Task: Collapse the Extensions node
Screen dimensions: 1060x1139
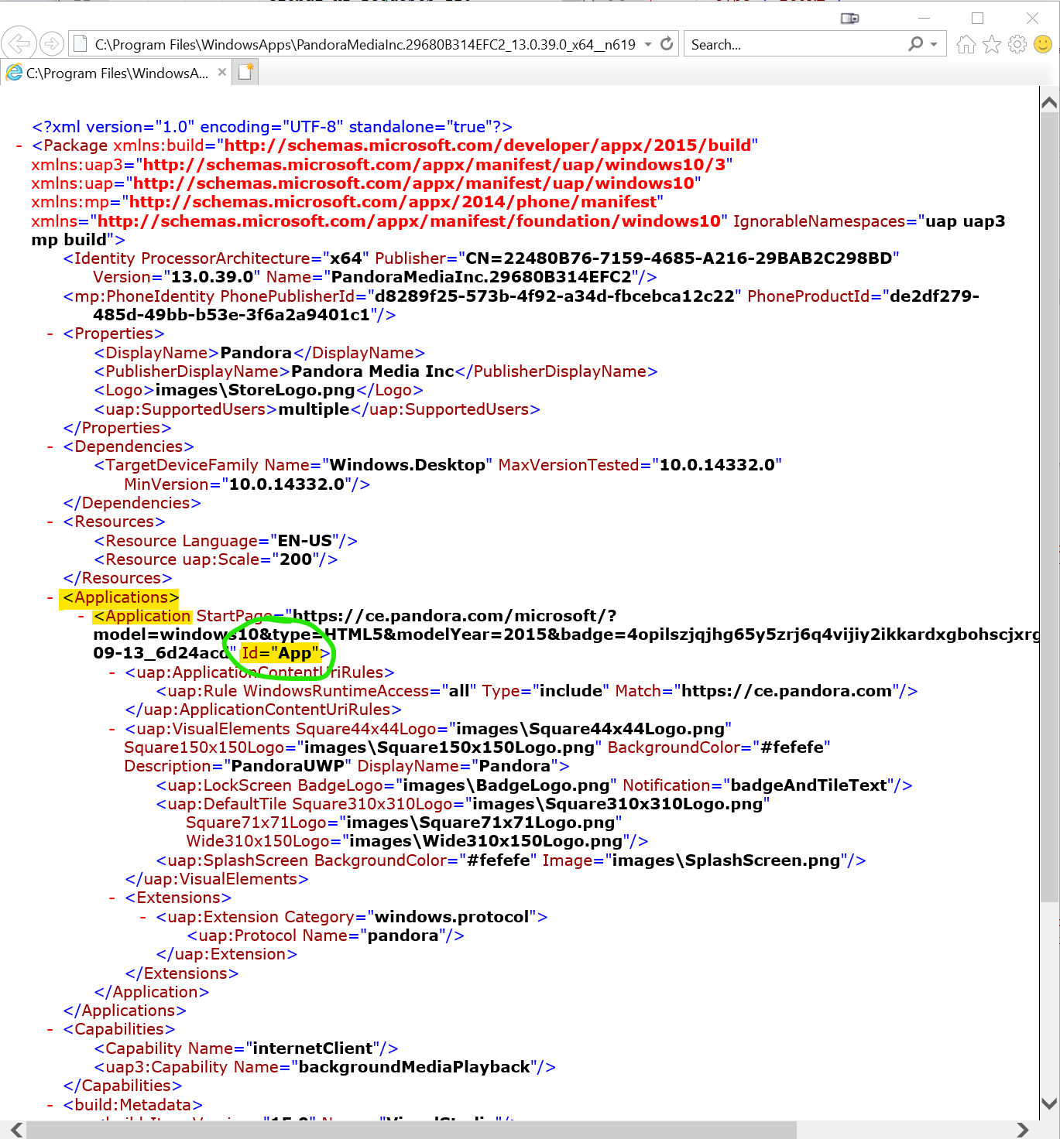Action: click(x=112, y=898)
